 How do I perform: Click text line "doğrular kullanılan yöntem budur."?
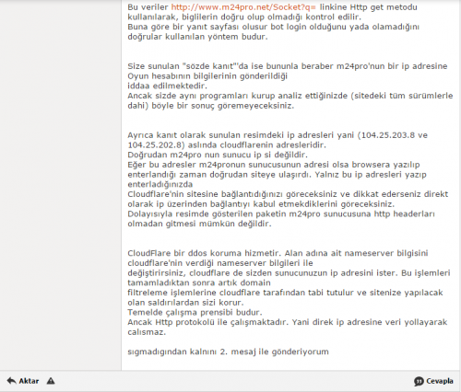tap(197, 37)
